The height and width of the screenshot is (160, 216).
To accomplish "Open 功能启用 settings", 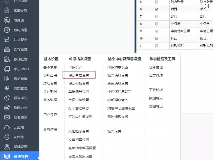I will tap(50, 75).
